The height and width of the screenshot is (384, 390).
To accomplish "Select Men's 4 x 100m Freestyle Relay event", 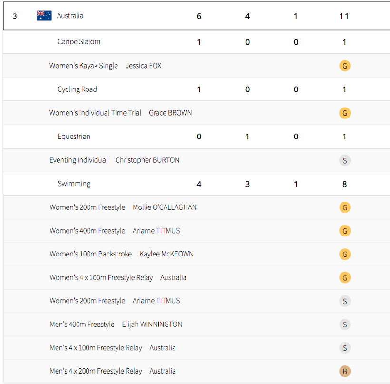I will pos(96,348).
